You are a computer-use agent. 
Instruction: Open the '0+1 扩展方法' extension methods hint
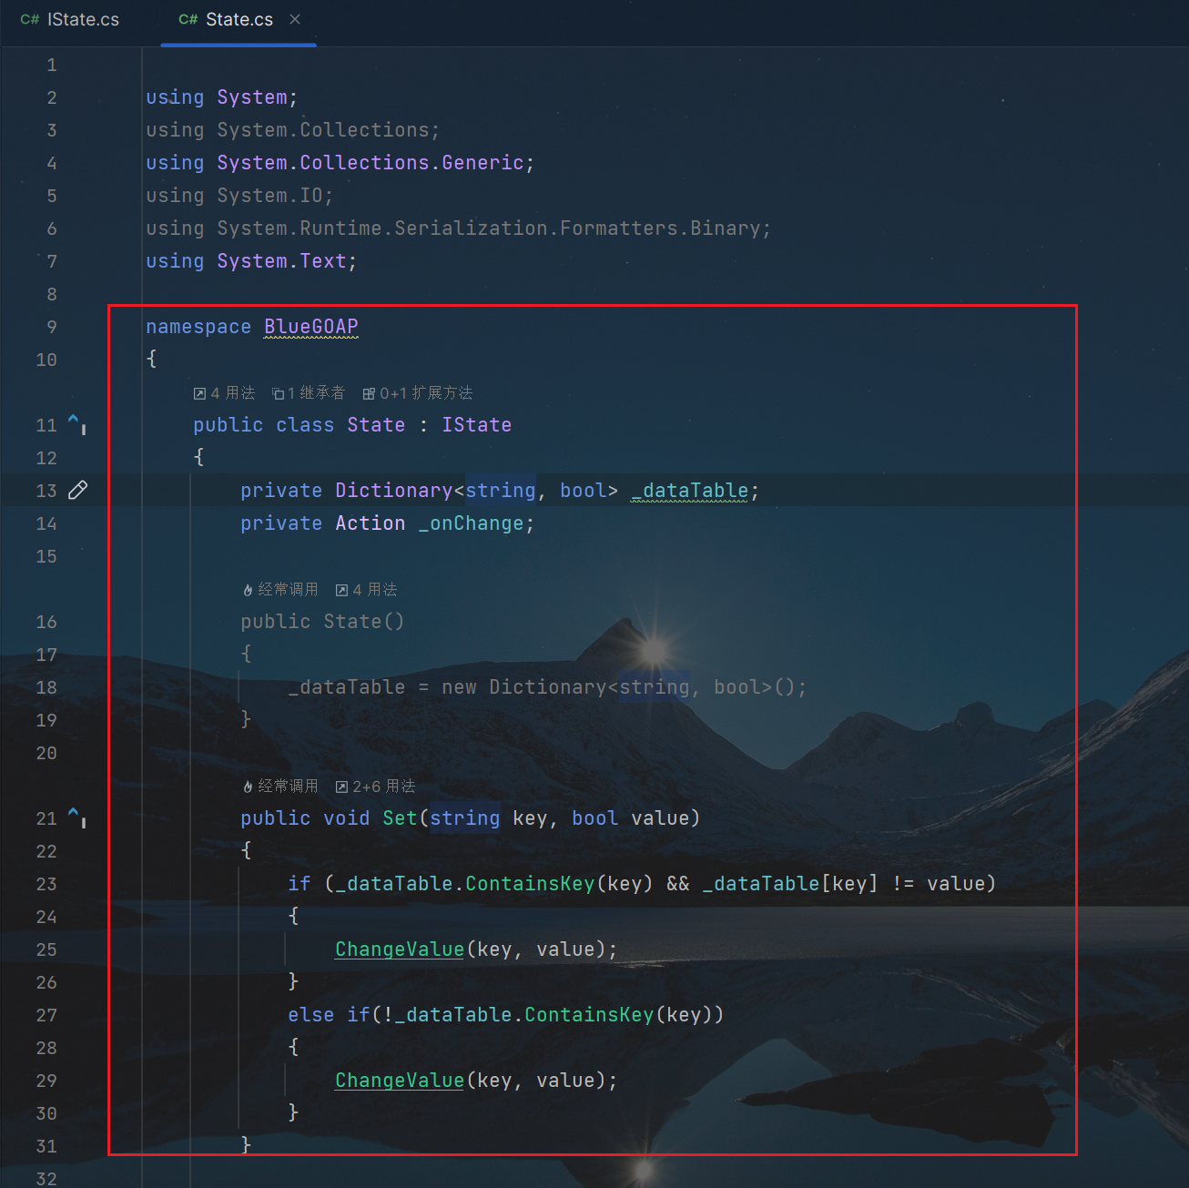(418, 392)
